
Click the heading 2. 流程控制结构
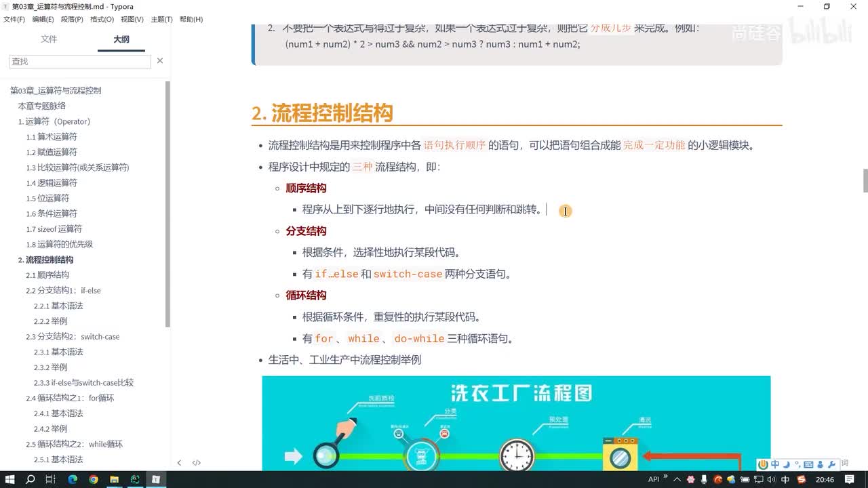click(x=322, y=113)
